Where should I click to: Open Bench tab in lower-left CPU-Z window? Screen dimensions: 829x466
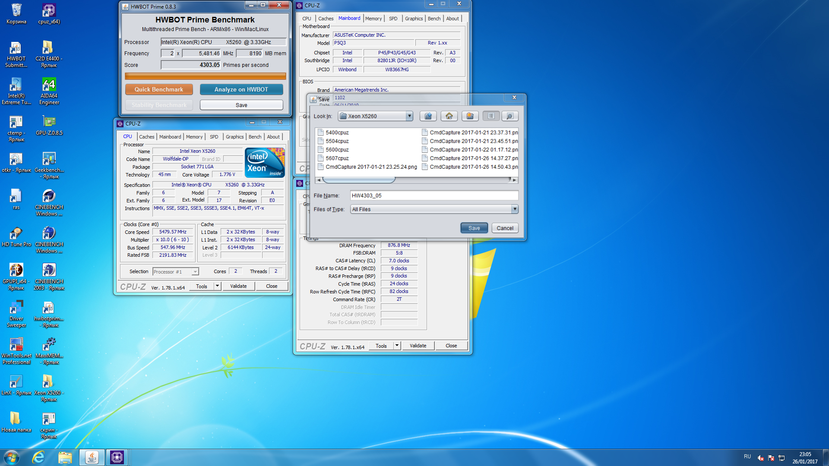point(255,137)
